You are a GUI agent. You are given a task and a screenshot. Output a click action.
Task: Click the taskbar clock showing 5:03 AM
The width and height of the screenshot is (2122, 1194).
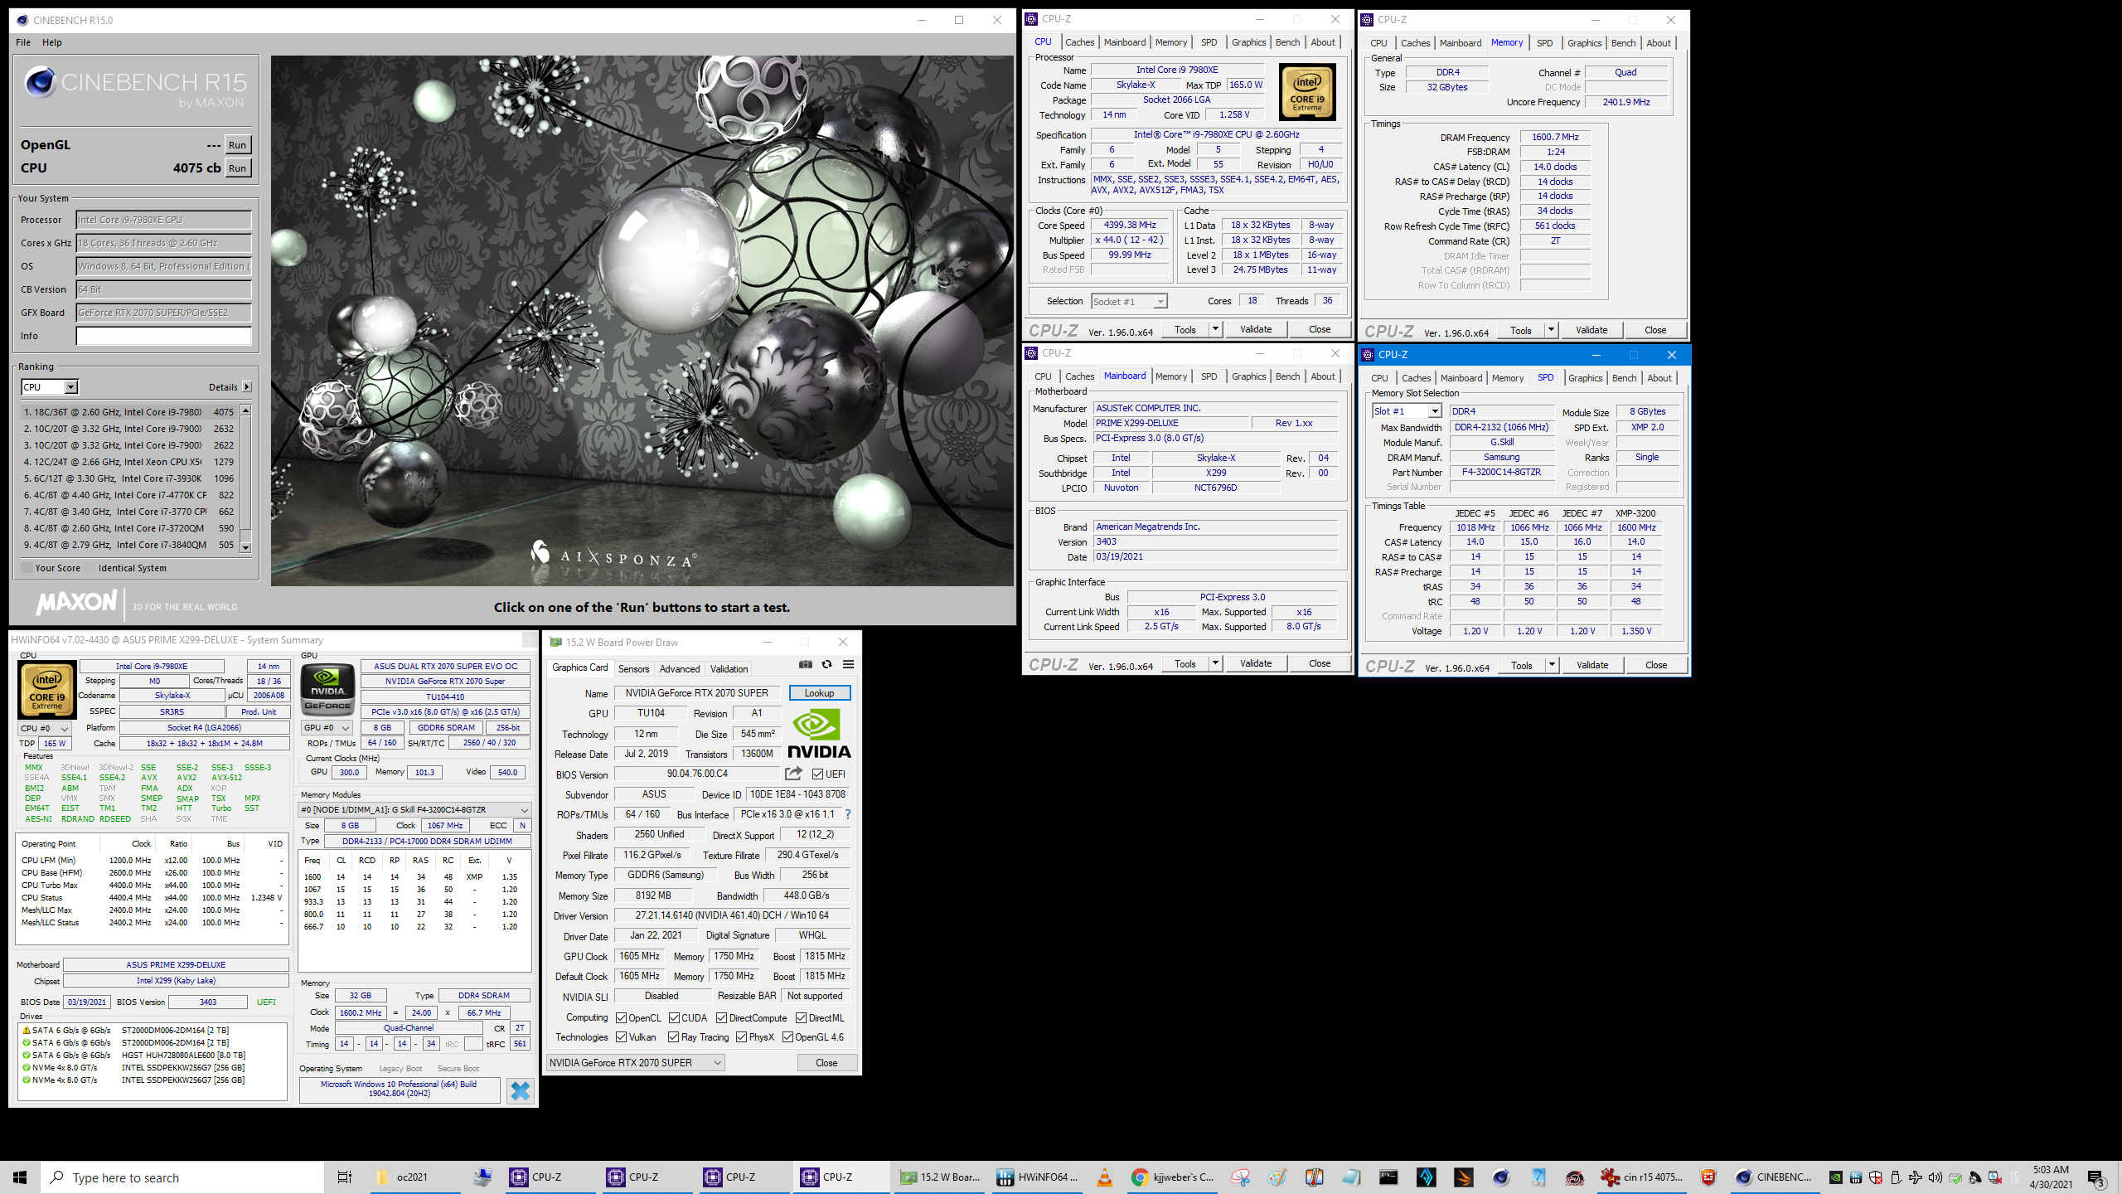[2050, 1177]
